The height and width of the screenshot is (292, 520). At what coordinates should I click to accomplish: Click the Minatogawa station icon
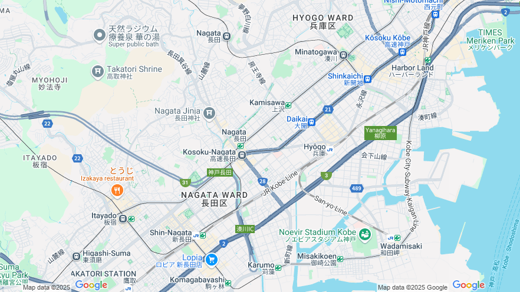click(344, 55)
